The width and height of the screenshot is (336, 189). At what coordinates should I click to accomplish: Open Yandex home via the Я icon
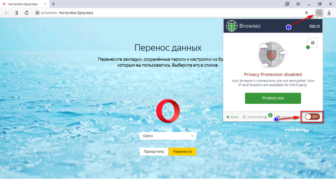point(17,13)
